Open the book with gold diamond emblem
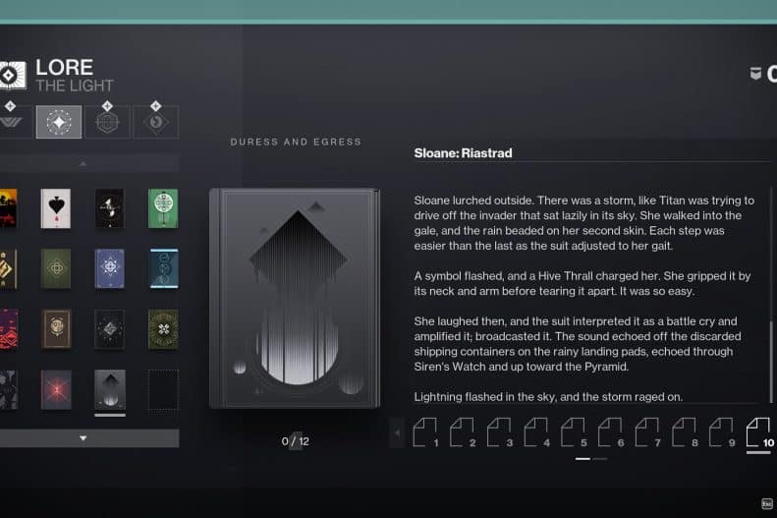 [x=9, y=268]
